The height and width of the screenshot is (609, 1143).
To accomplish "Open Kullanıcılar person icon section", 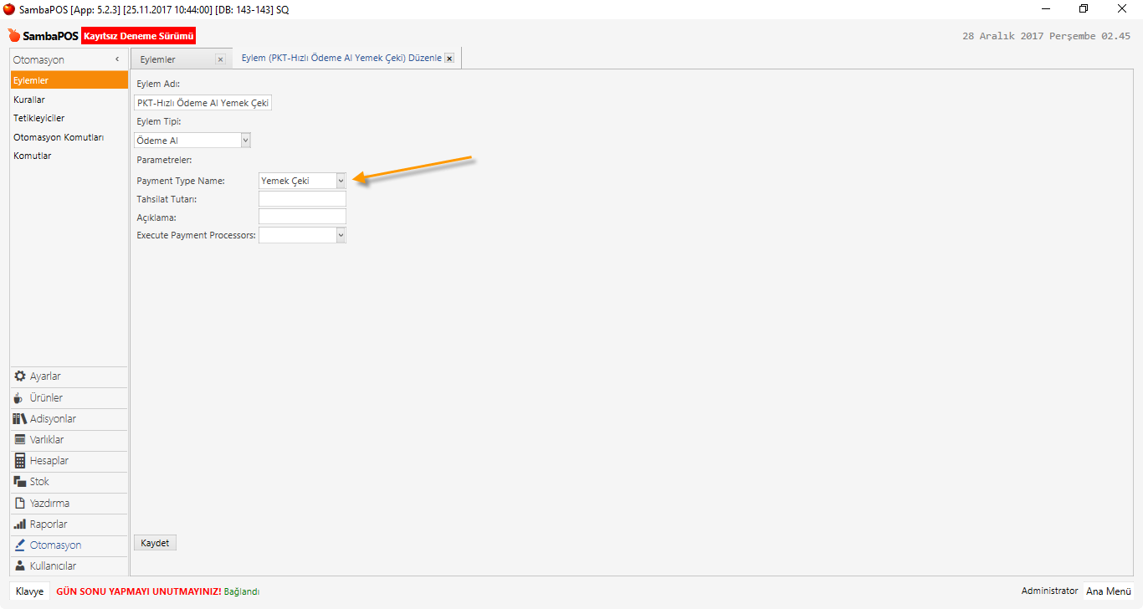I will [x=20, y=566].
